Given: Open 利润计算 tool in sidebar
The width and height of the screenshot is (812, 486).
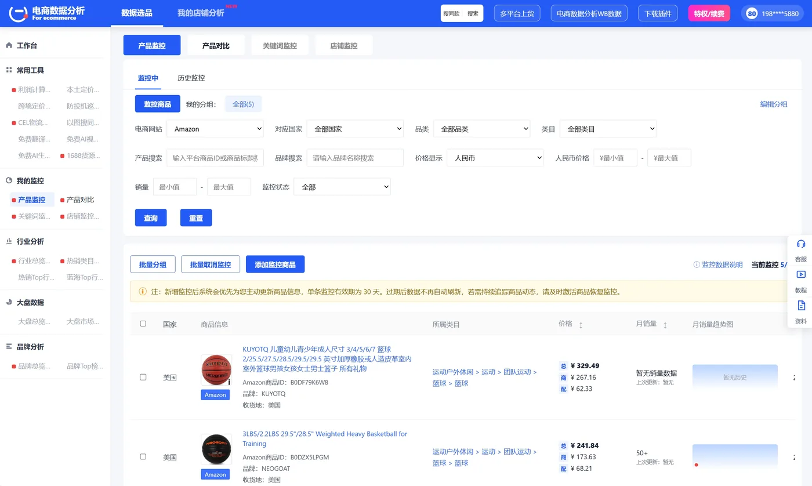Looking at the screenshot, I should [x=34, y=89].
